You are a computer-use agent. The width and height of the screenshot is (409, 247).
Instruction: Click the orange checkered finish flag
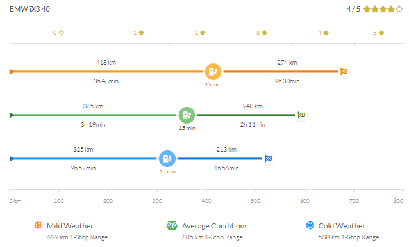coord(344,71)
